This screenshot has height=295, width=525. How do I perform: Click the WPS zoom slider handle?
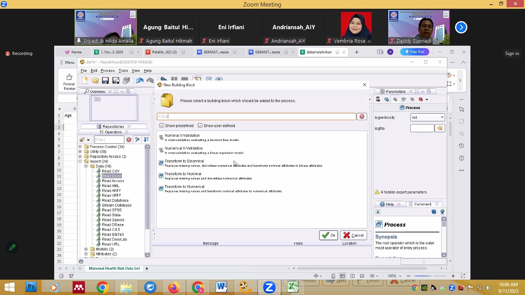431,276
